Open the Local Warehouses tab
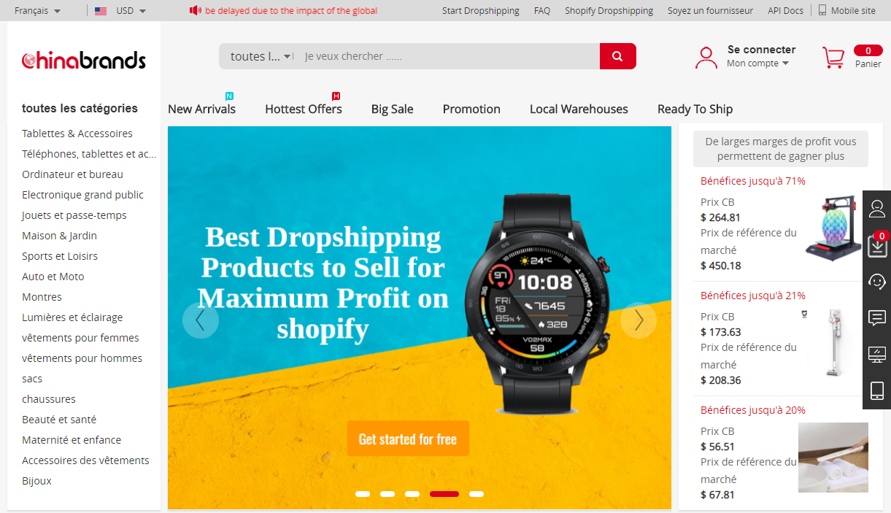 [x=579, y=109]
